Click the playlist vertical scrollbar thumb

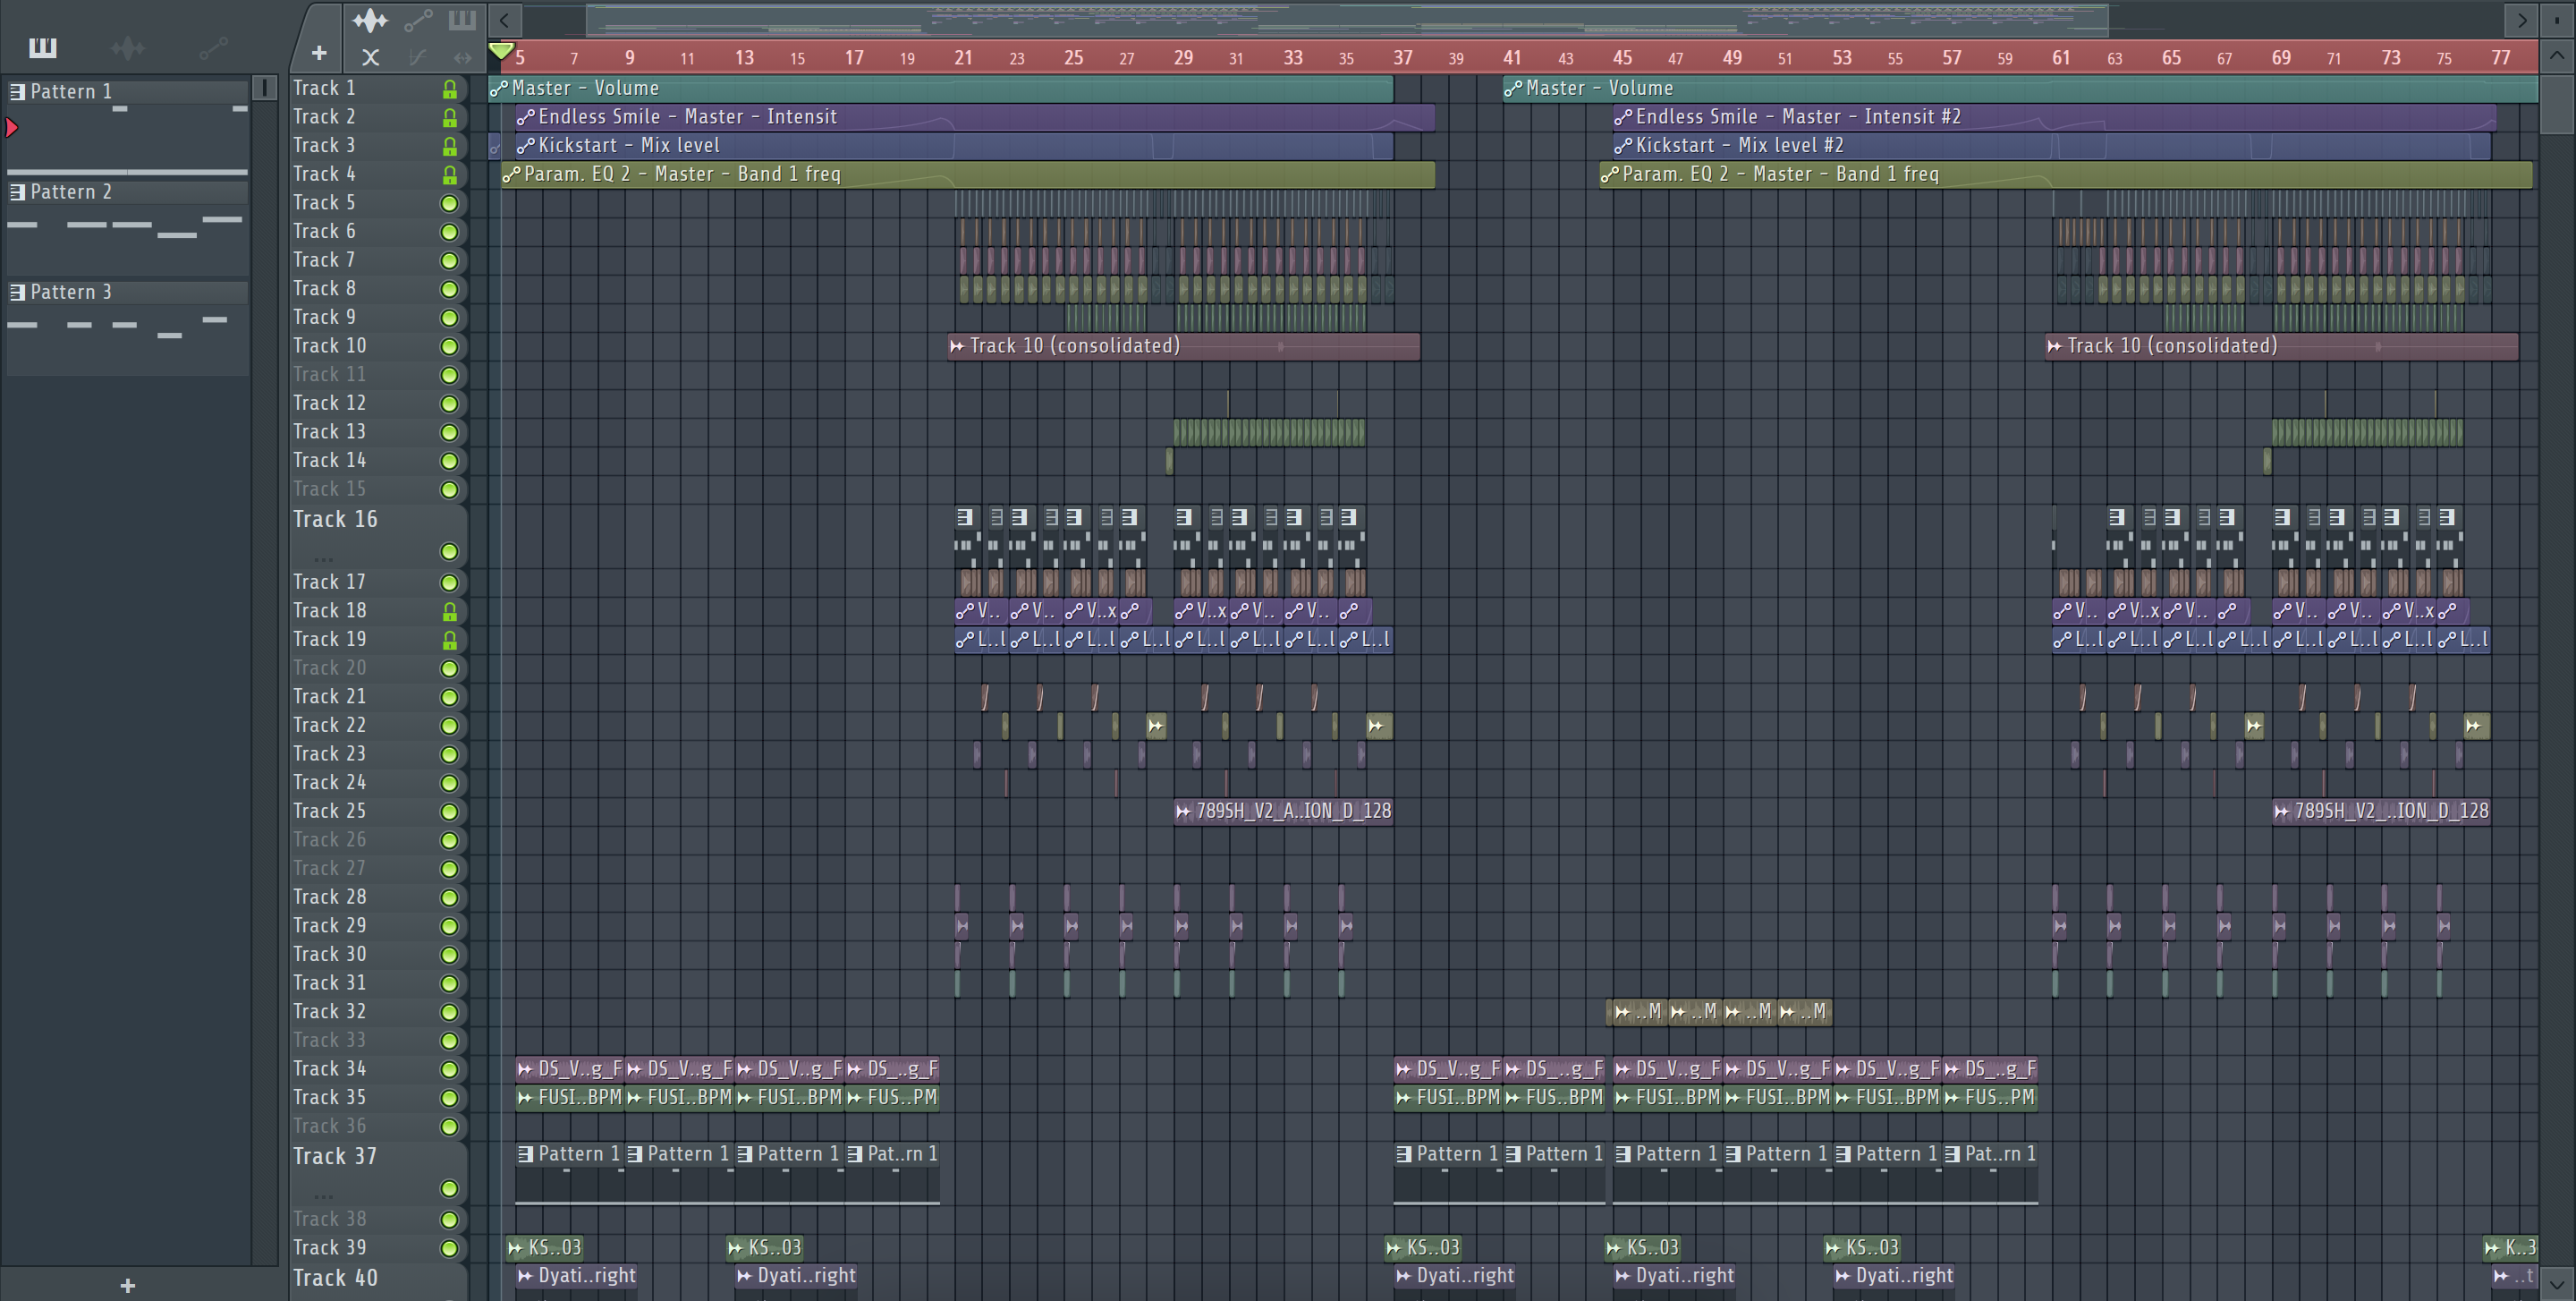coord(2557,102)
